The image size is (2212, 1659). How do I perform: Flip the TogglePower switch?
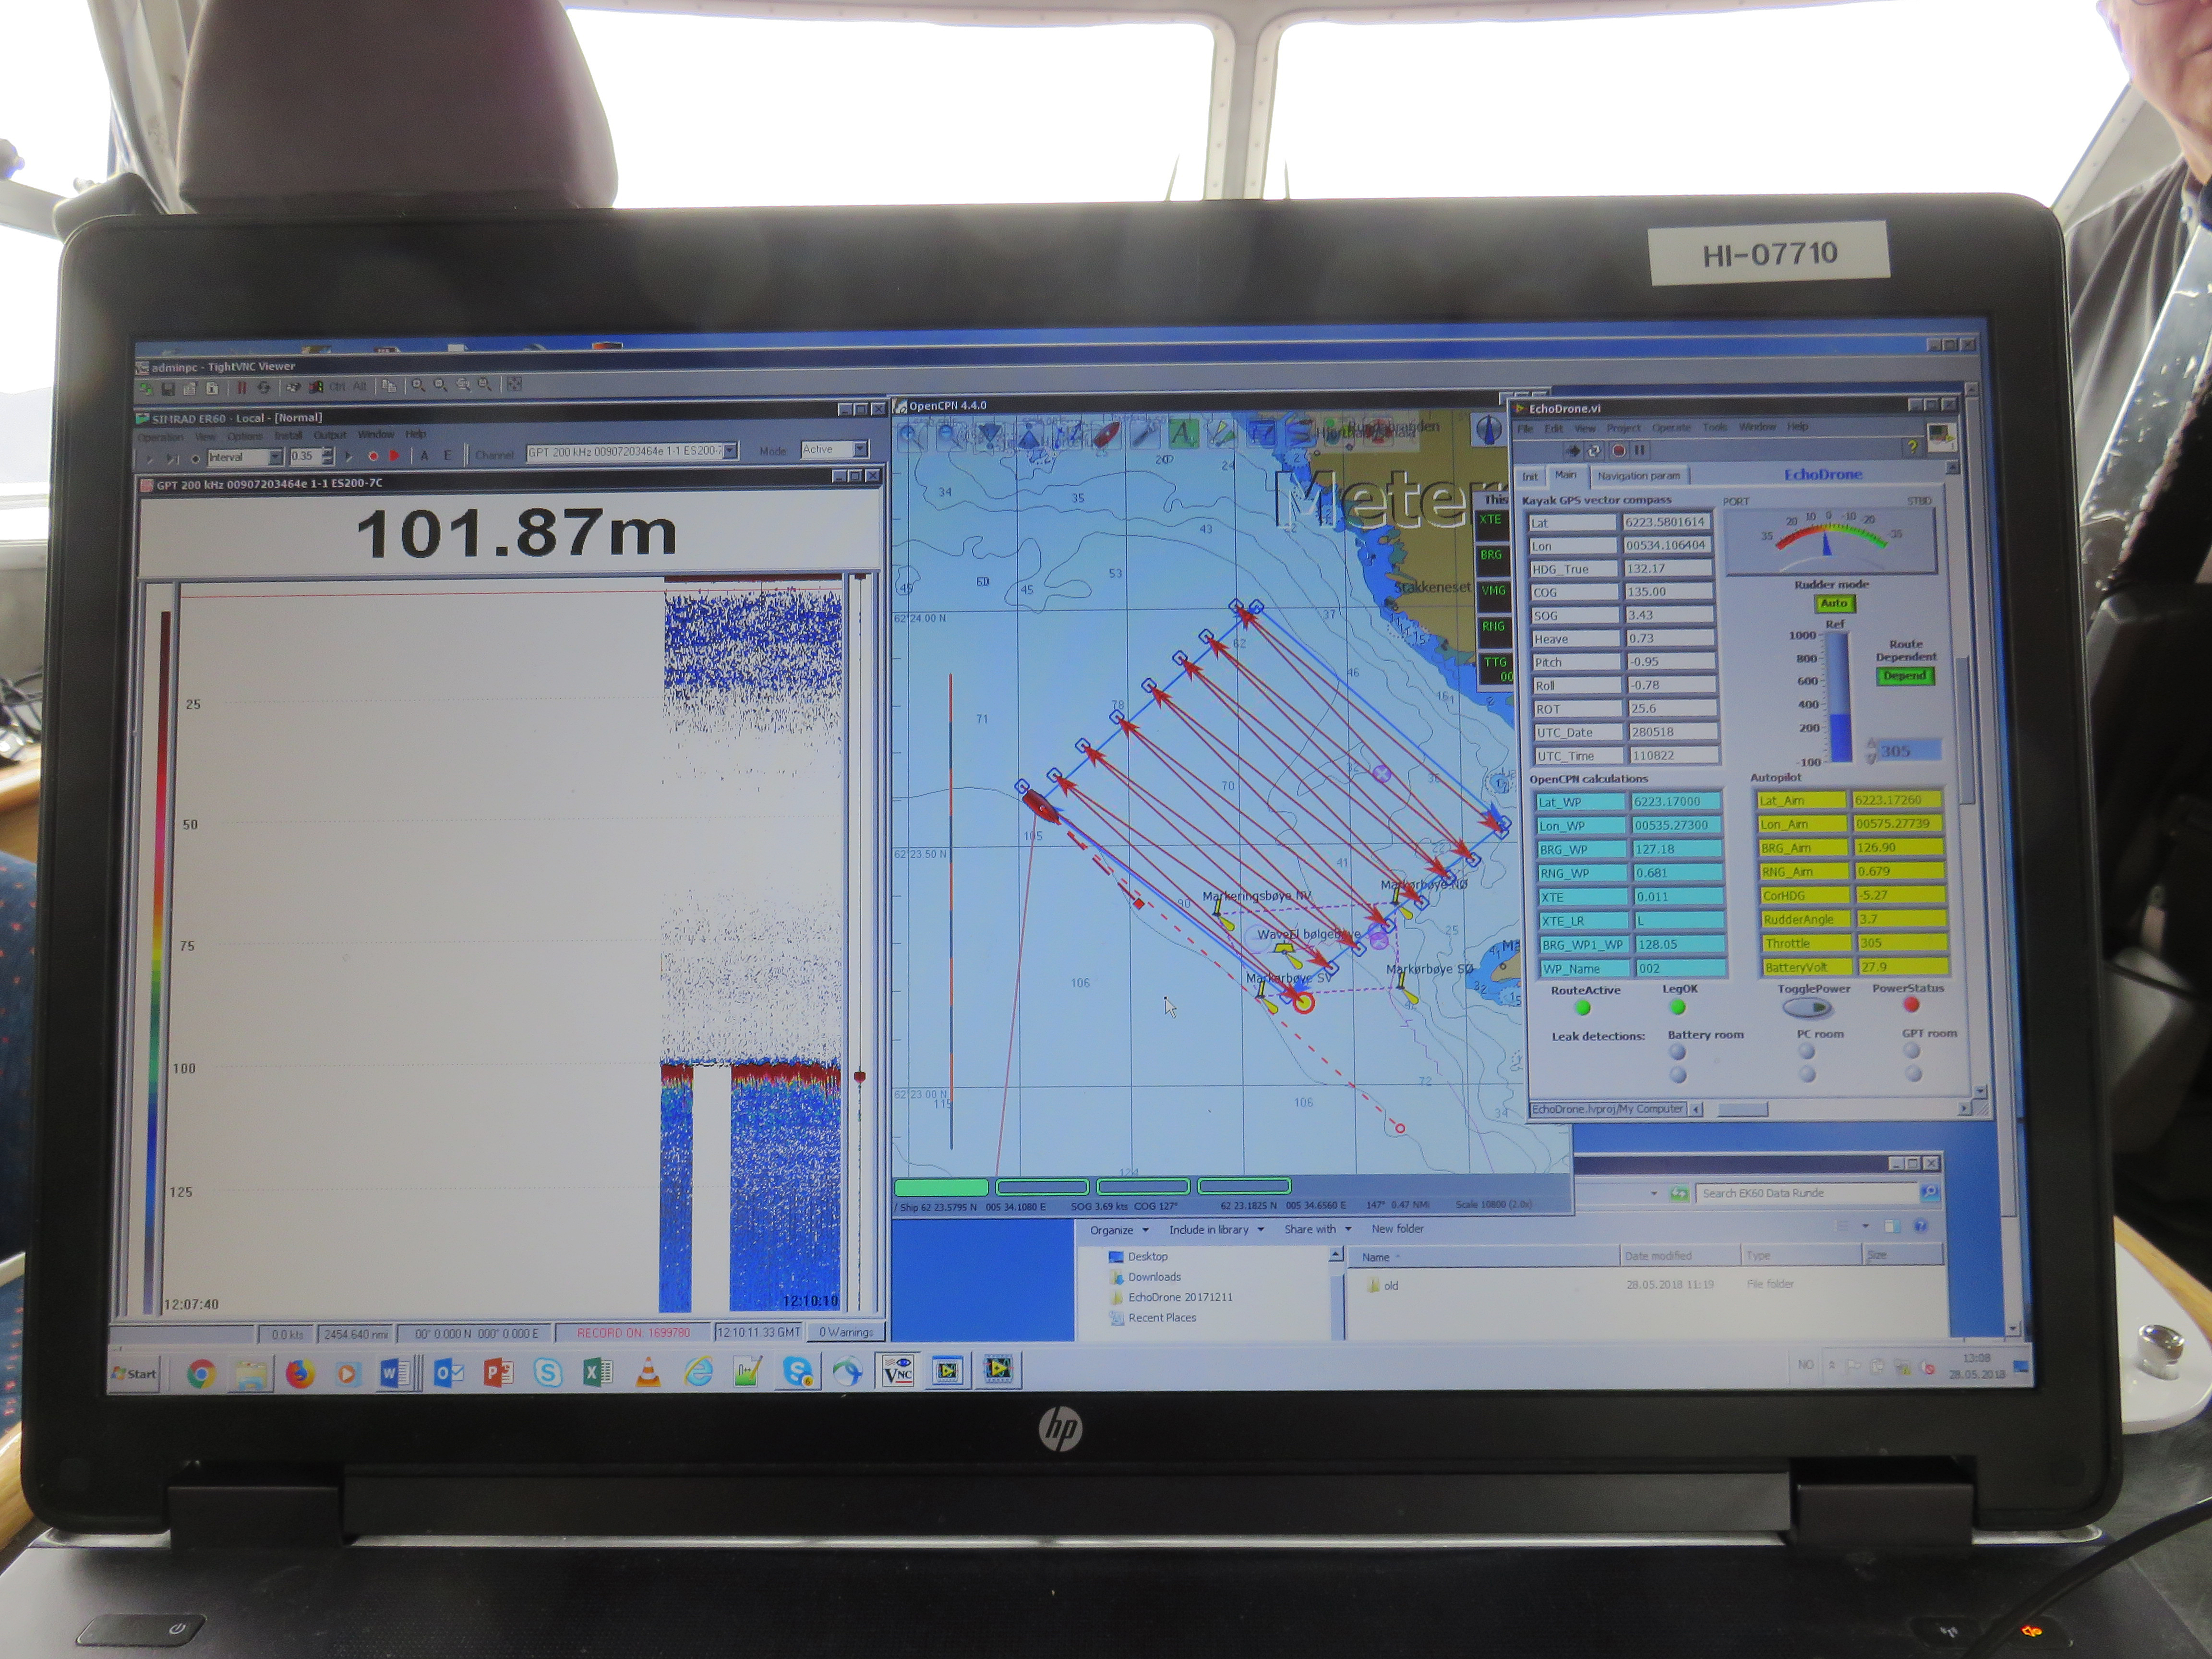point(1807,1008)
